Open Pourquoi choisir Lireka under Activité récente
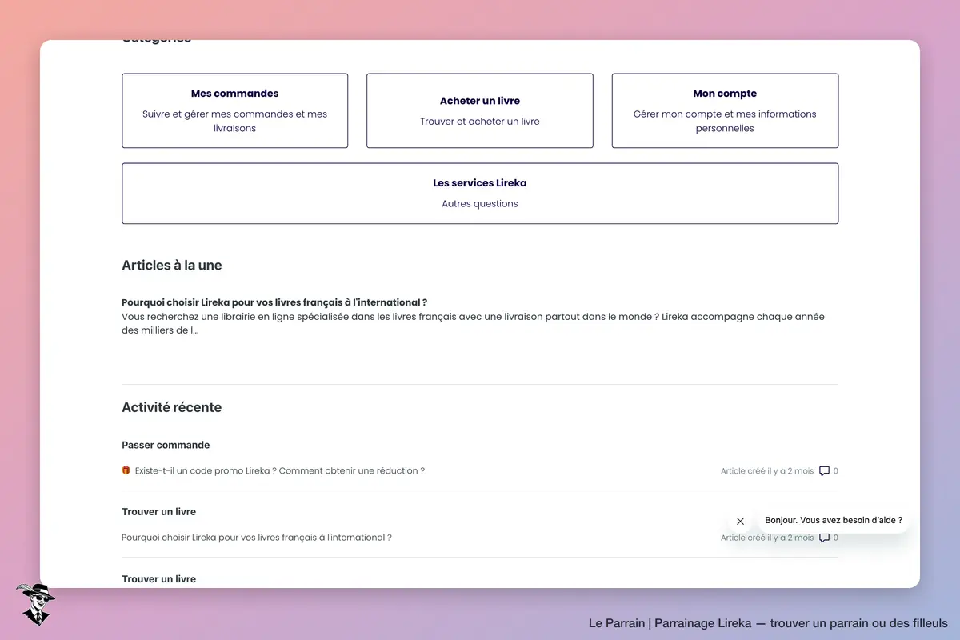 (x=257, y=538)
